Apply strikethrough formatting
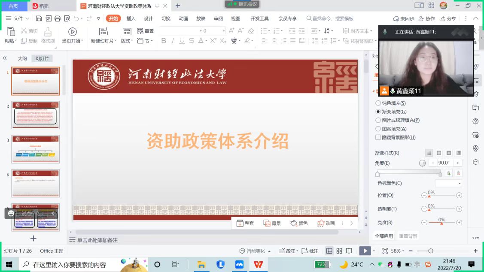The image size is (484, 272). click(x=192, y=41)
